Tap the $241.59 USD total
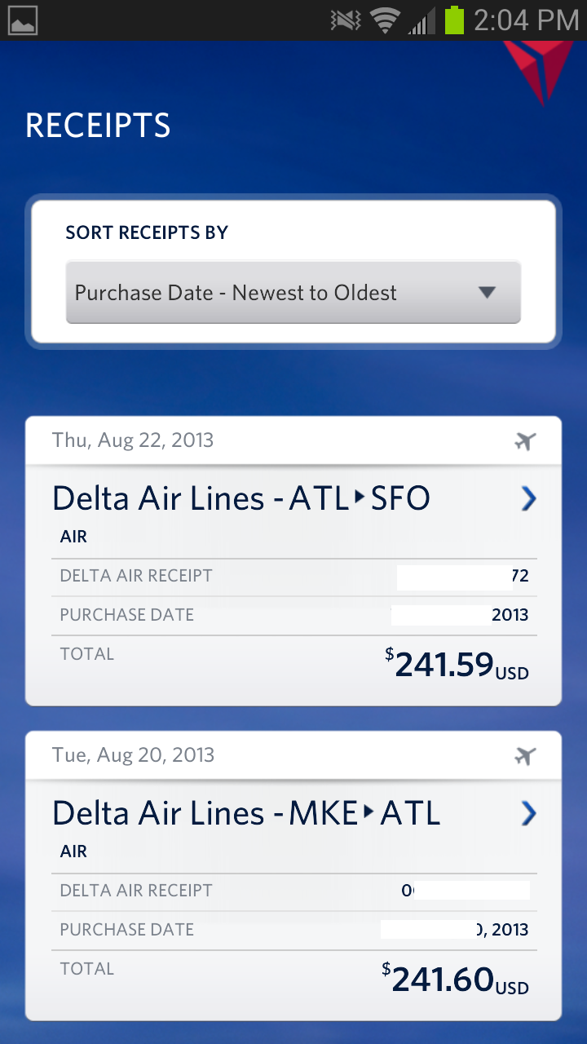Viewport: 587px width, 1044px height. (x=457, y=665)
